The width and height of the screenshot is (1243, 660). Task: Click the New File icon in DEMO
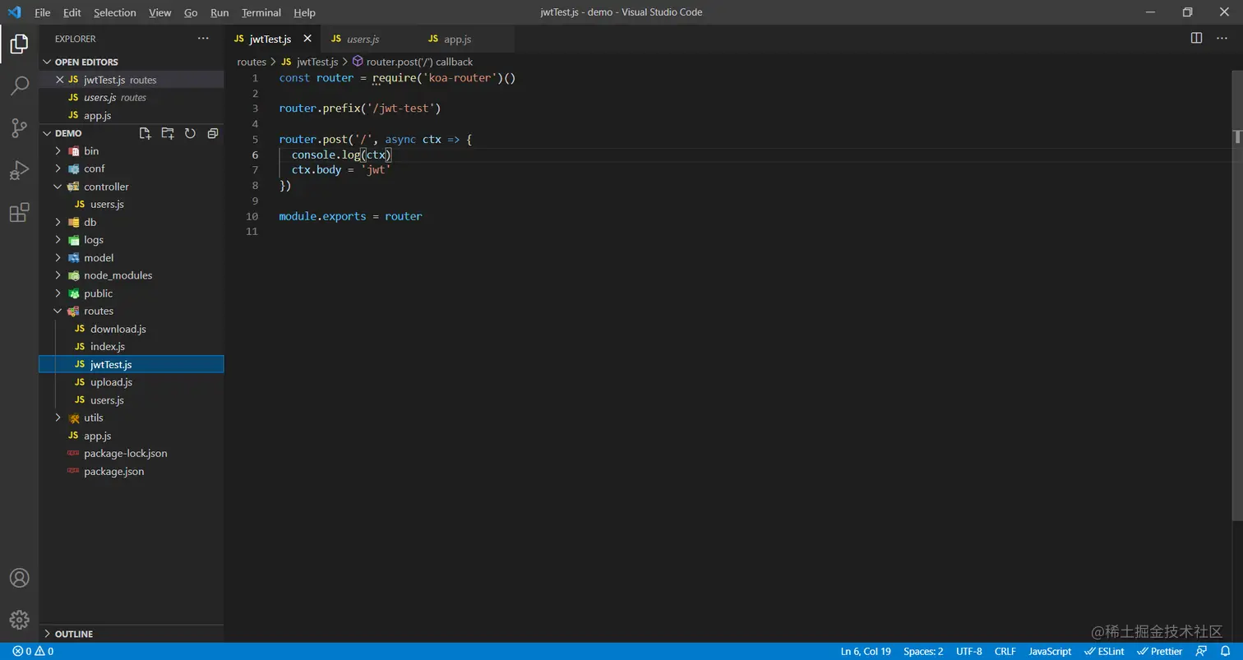(x=146, y=133)
